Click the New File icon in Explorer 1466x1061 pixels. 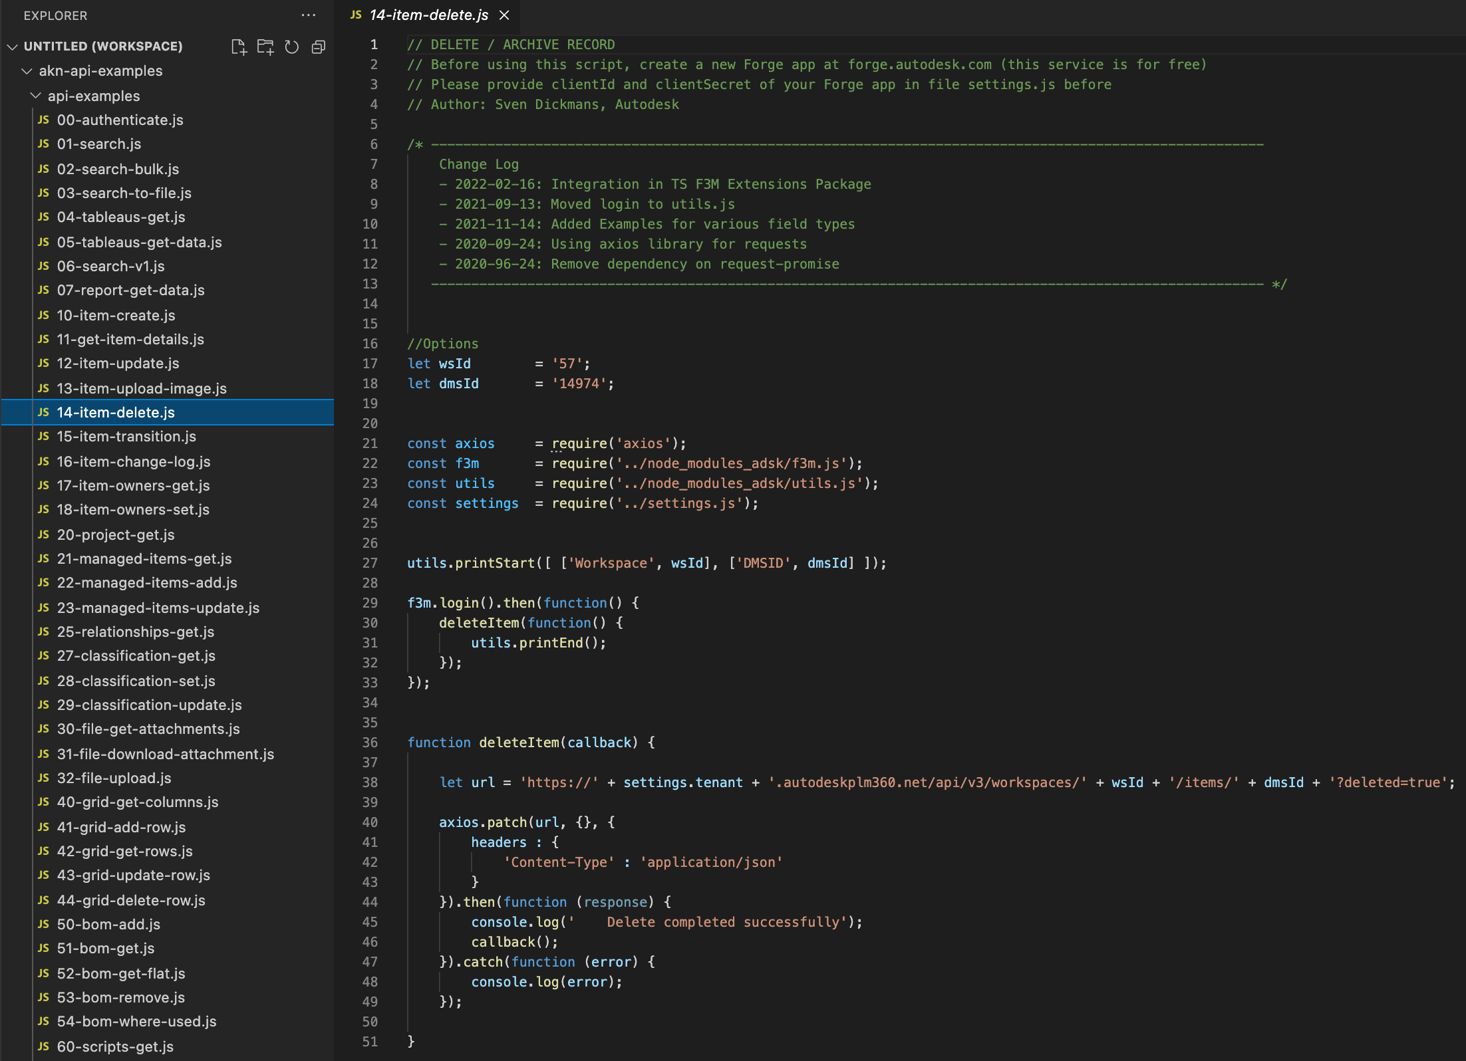[x=238, y=47]
